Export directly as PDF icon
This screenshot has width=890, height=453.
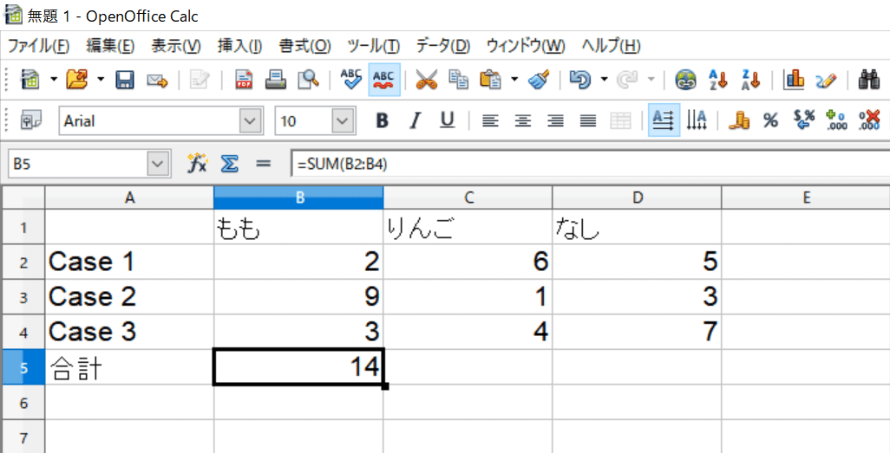(244, 81)
